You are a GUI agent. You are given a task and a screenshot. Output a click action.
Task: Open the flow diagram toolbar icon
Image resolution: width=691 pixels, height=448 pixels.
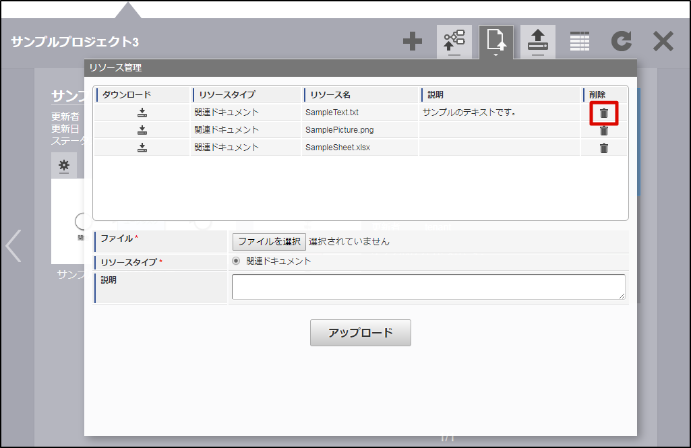point(454,42)
